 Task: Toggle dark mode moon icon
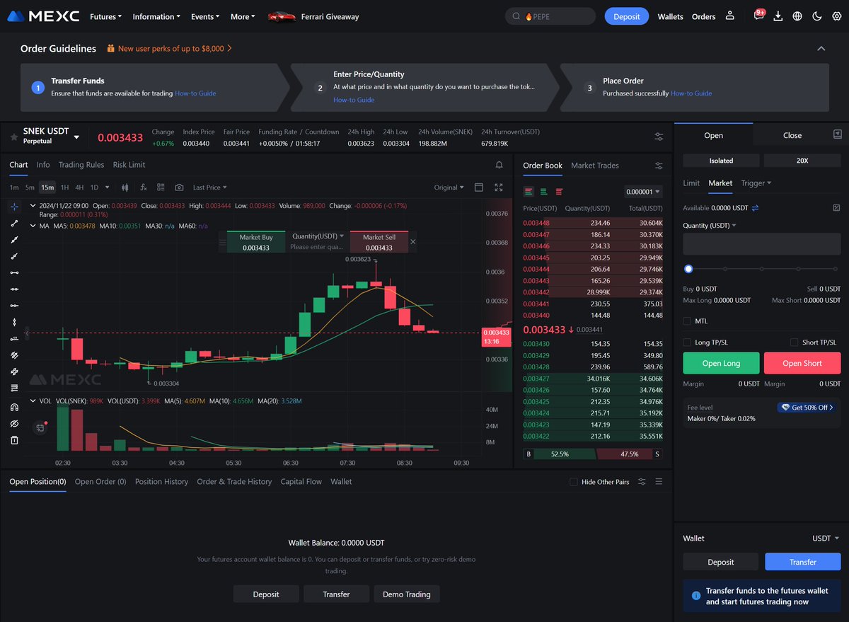coord(817,16)
